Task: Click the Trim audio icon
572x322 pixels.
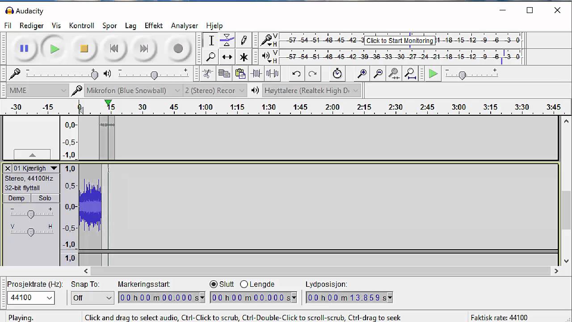Action: click(x=256, y=73)
